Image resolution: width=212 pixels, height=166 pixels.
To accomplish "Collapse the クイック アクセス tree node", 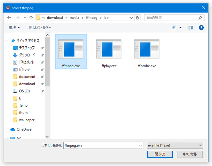I will click(x=6, y=40).
